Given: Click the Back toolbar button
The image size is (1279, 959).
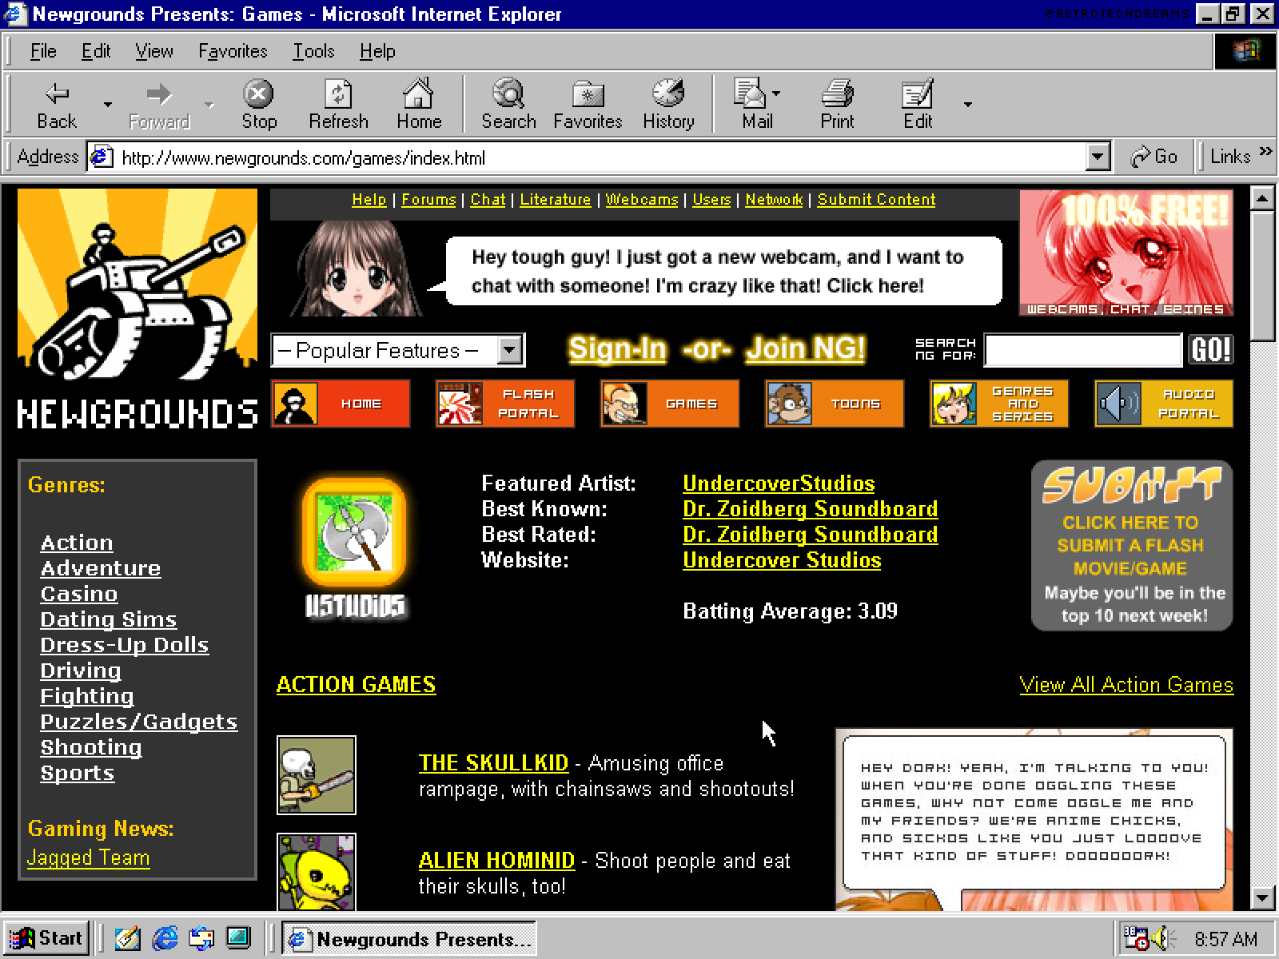Looking at the screenshot, I should click(57, 105).
